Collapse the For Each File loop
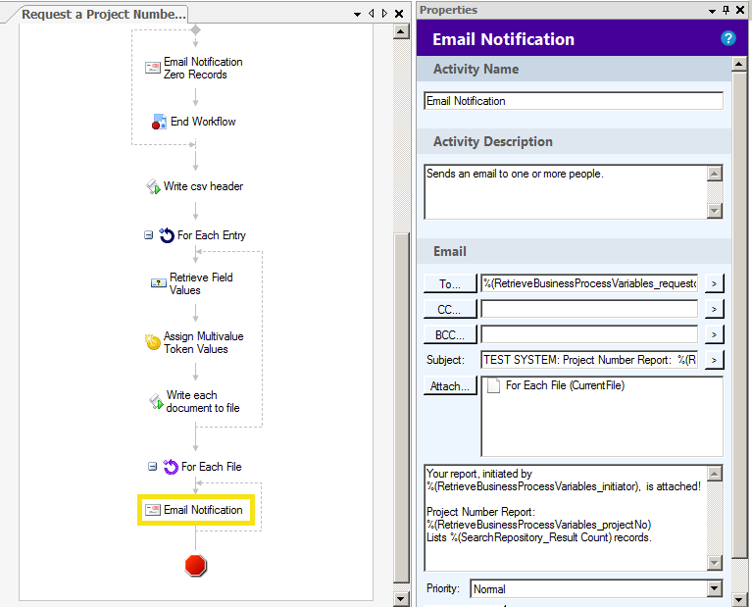 click(152, 467)
